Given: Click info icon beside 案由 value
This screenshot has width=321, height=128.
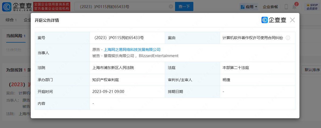Looking at the screenshot, I should [288, 38].
